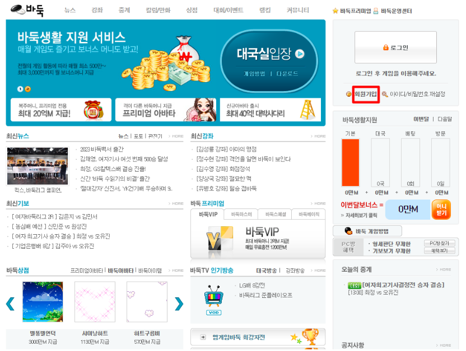Screen dimensions: 466x351
Task: Show previous shop items with left arrow
Action: coord(11,303)
